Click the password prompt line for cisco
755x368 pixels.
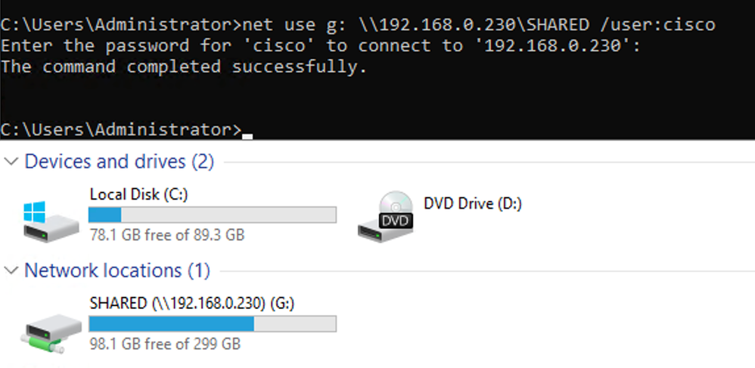point(321,45)
